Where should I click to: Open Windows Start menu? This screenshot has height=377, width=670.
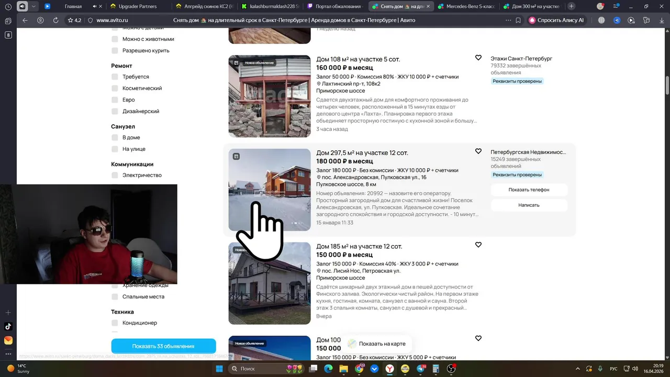[x=219, y=369]
